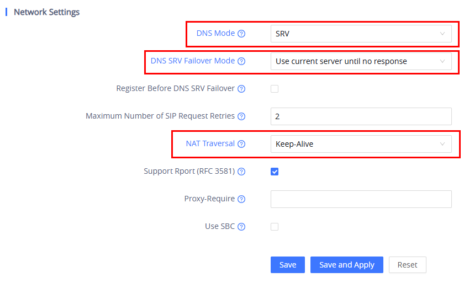The image size is (464, 283).
Task: Click the empty Proxy-Require text field
Action: tap(361, 199)
